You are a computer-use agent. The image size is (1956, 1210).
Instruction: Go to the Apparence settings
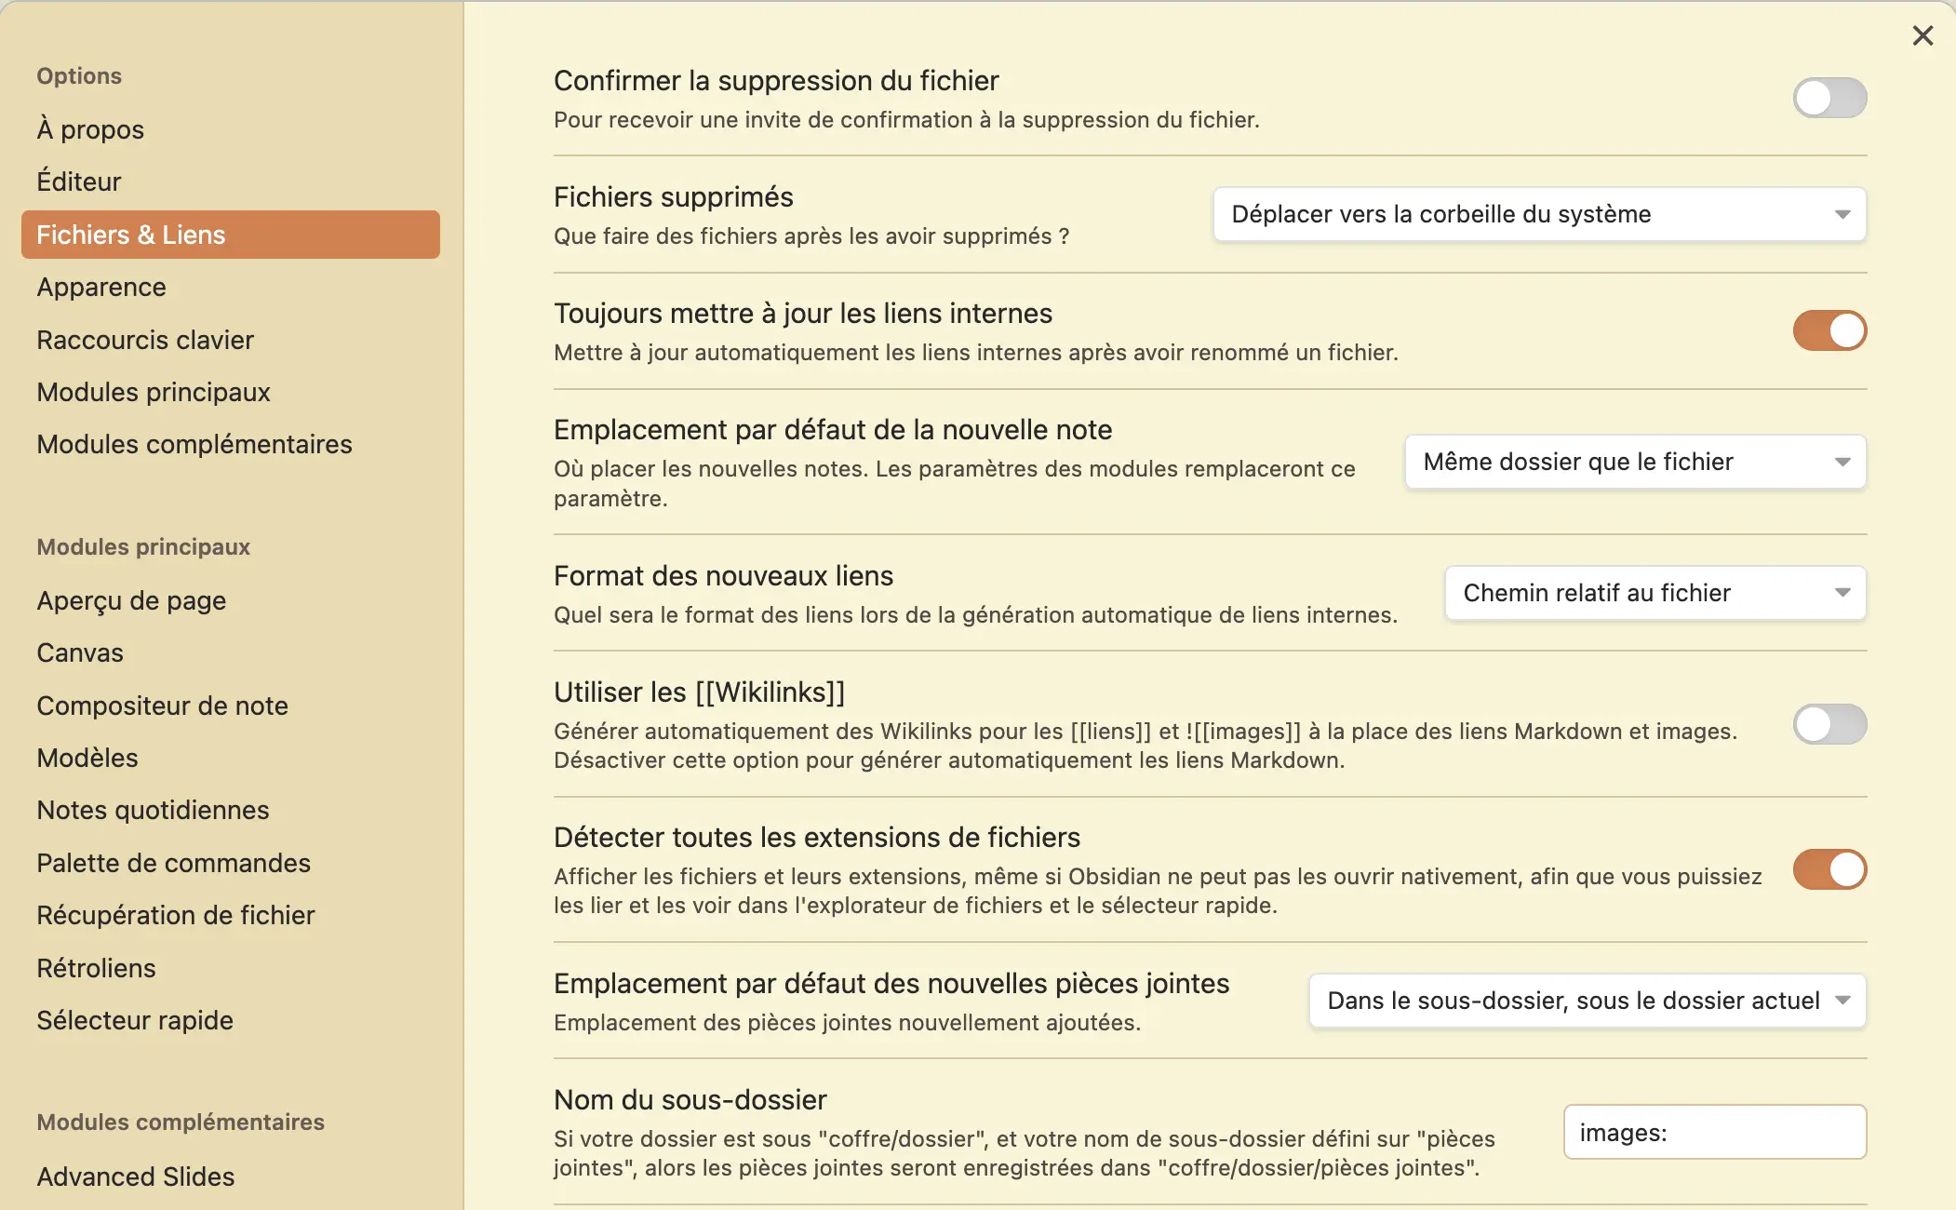point(101,287)
